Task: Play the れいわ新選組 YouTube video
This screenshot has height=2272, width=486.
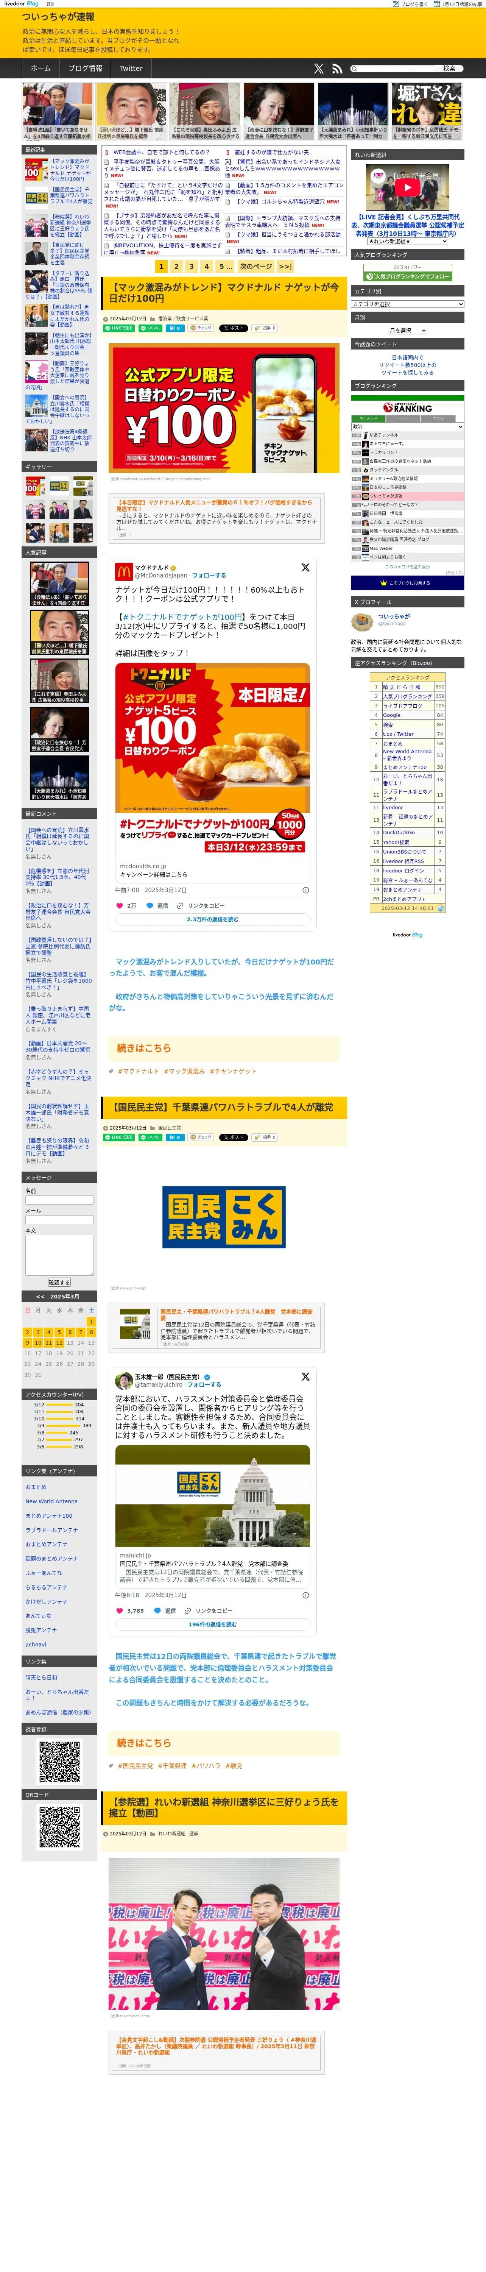Action: pyautogui.click(x=408, y=187)
